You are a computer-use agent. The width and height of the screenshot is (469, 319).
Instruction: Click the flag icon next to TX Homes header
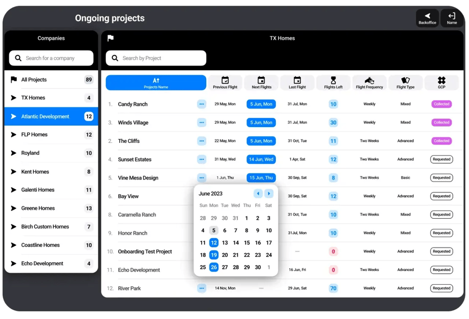(111, 38)
